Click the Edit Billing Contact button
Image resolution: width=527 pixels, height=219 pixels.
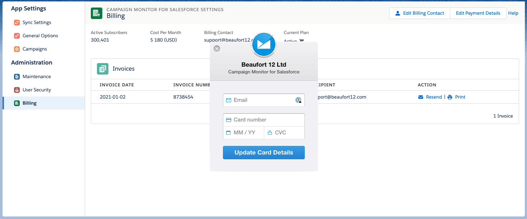[420, 13]
